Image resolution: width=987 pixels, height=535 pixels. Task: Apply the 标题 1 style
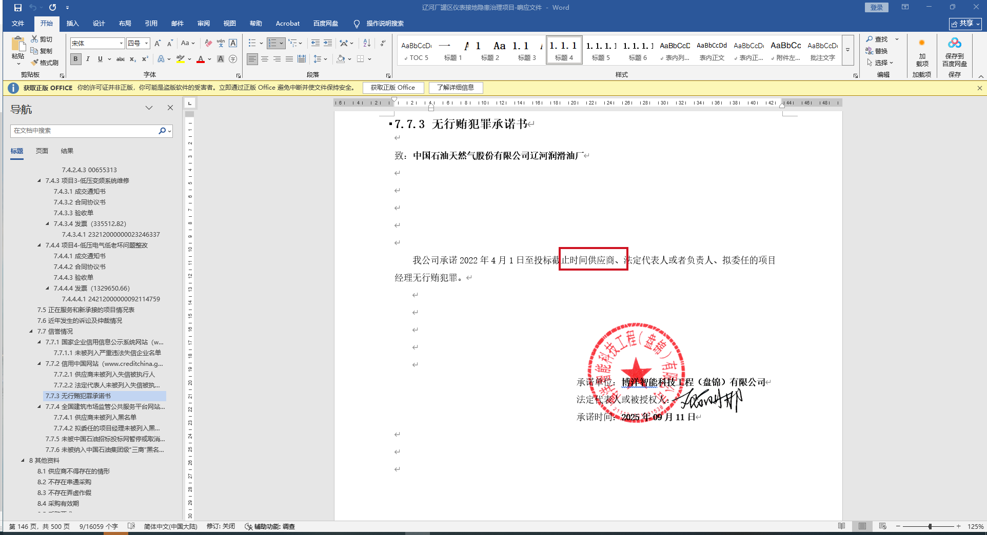[453, 50]
